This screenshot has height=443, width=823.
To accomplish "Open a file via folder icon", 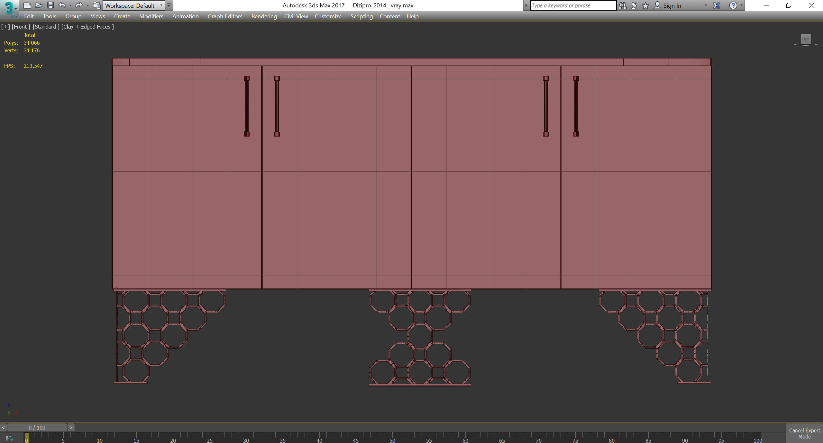I will 39,5.
